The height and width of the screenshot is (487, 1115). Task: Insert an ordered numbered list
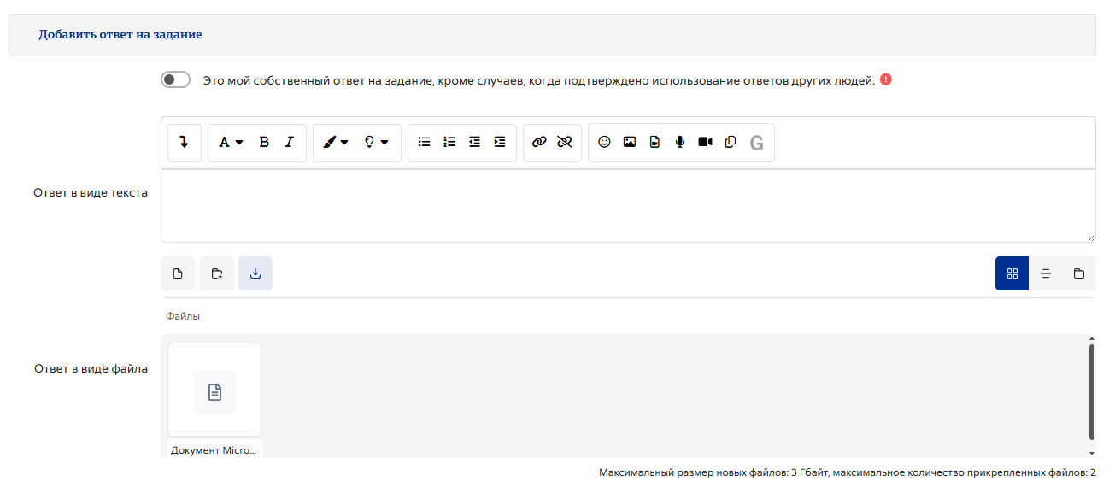pos(449,143)
